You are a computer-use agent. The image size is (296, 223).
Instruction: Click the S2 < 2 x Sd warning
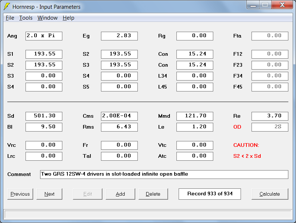[247, 156]
